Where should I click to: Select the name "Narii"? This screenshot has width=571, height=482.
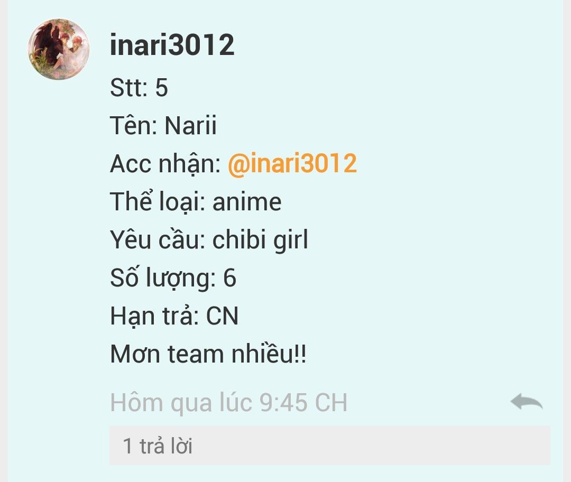point(190,126)
